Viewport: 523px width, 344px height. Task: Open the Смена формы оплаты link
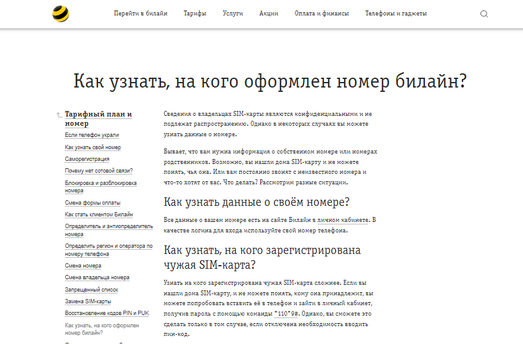point(93,203)
